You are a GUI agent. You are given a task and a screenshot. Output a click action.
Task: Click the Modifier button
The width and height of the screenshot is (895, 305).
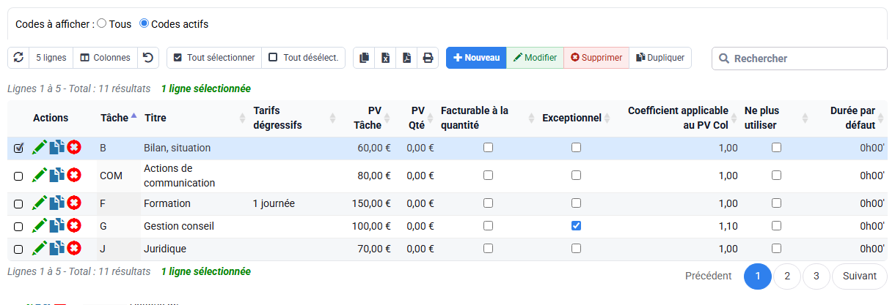click(x=535, y=58)
